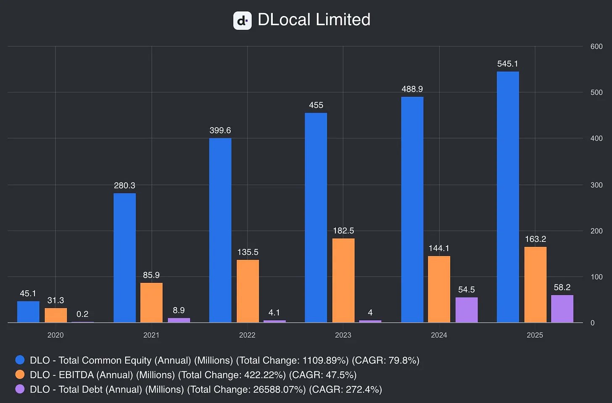Click the DLocal logo icon in title

[x=243, y=20]
